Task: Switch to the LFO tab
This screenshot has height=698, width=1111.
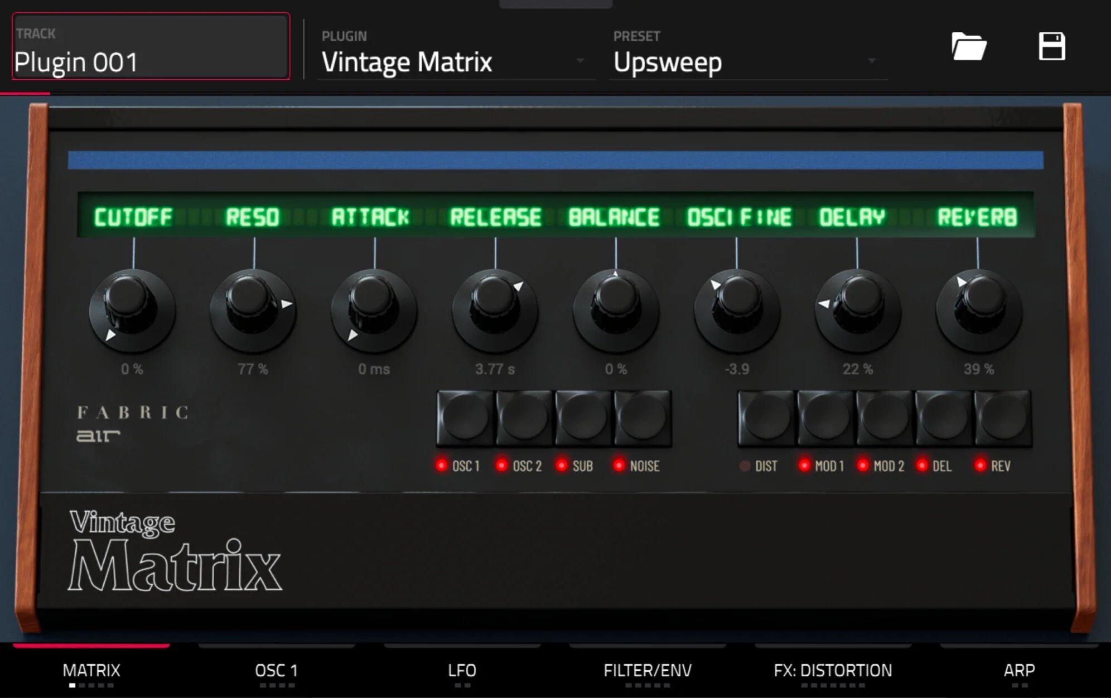Action: (x=462, y=671)
